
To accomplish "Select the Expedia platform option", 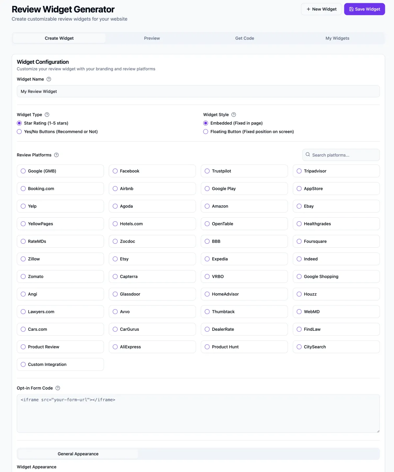I will coord(244,259).
